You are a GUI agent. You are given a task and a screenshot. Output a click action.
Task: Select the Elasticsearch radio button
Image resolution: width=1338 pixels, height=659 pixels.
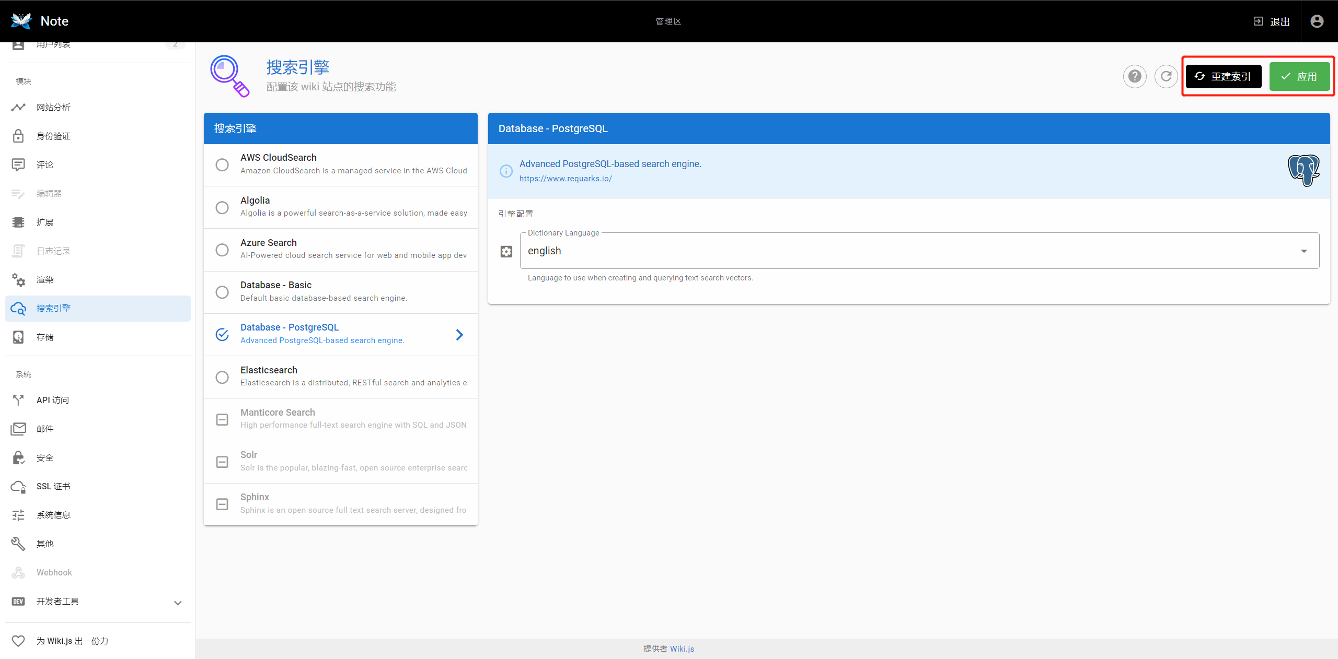(x=222, y=378)
